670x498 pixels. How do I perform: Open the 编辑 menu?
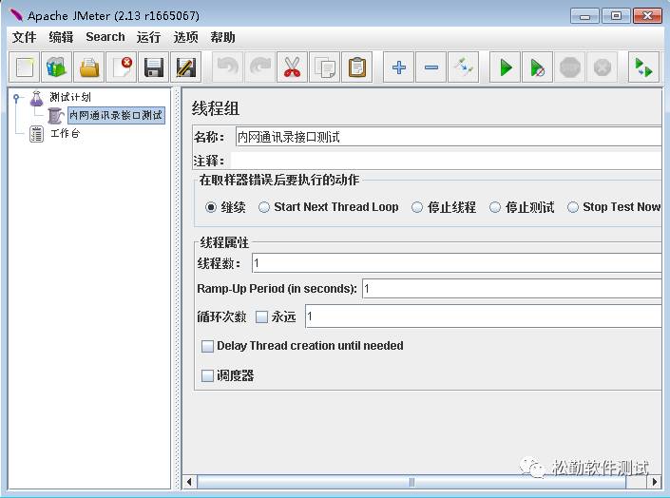click(x=61, y=37)
